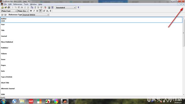Click the New Library toolbar icon
Image resolution: width=185 pixels, height=104 pixels.
(x=2, y=8)
